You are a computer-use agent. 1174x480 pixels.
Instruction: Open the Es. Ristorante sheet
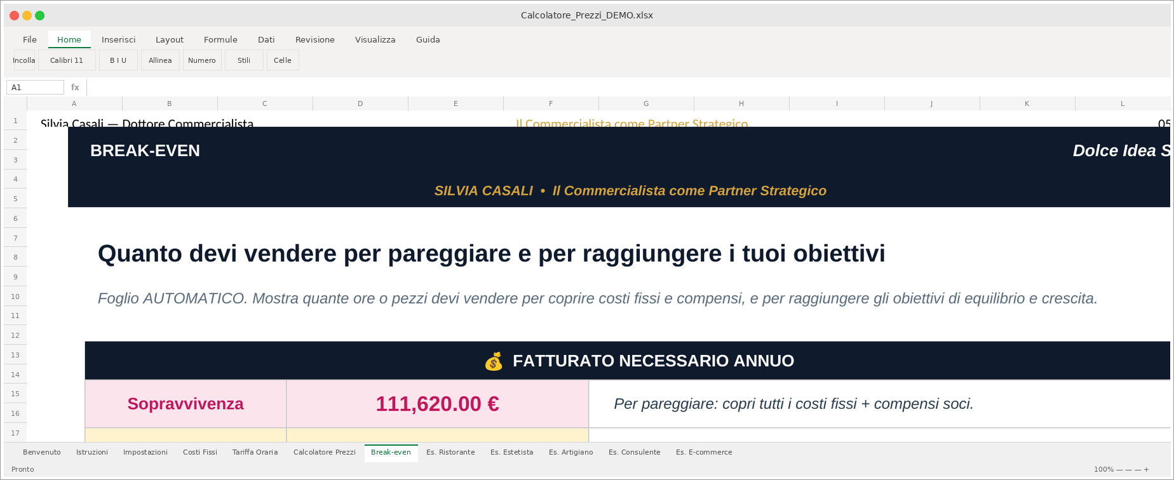[x=450, y=452]
